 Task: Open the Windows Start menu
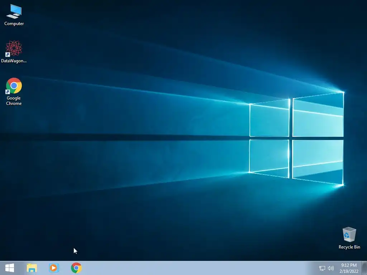tap(10, 268)
